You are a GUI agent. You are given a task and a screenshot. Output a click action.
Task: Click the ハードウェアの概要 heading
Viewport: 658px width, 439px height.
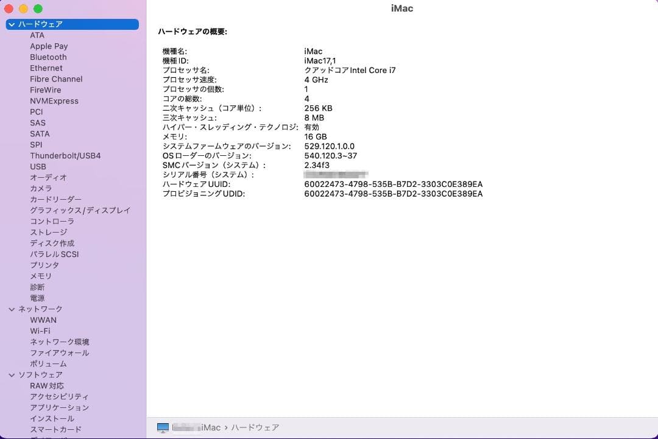pyautogui.click(x=193, y=32)
